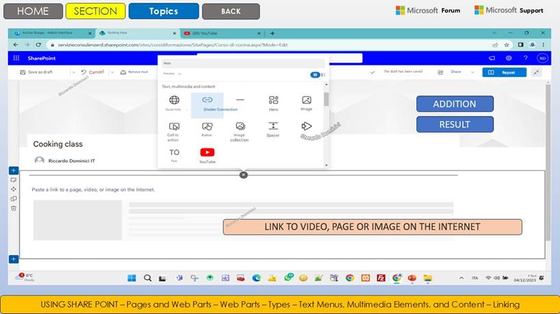Click Save as draft
Viewport: 560px width, 314px height.
pos(36,72)
